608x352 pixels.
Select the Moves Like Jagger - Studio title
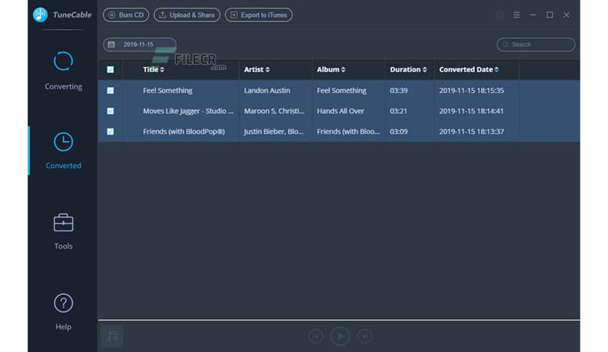tap(188, 111)
